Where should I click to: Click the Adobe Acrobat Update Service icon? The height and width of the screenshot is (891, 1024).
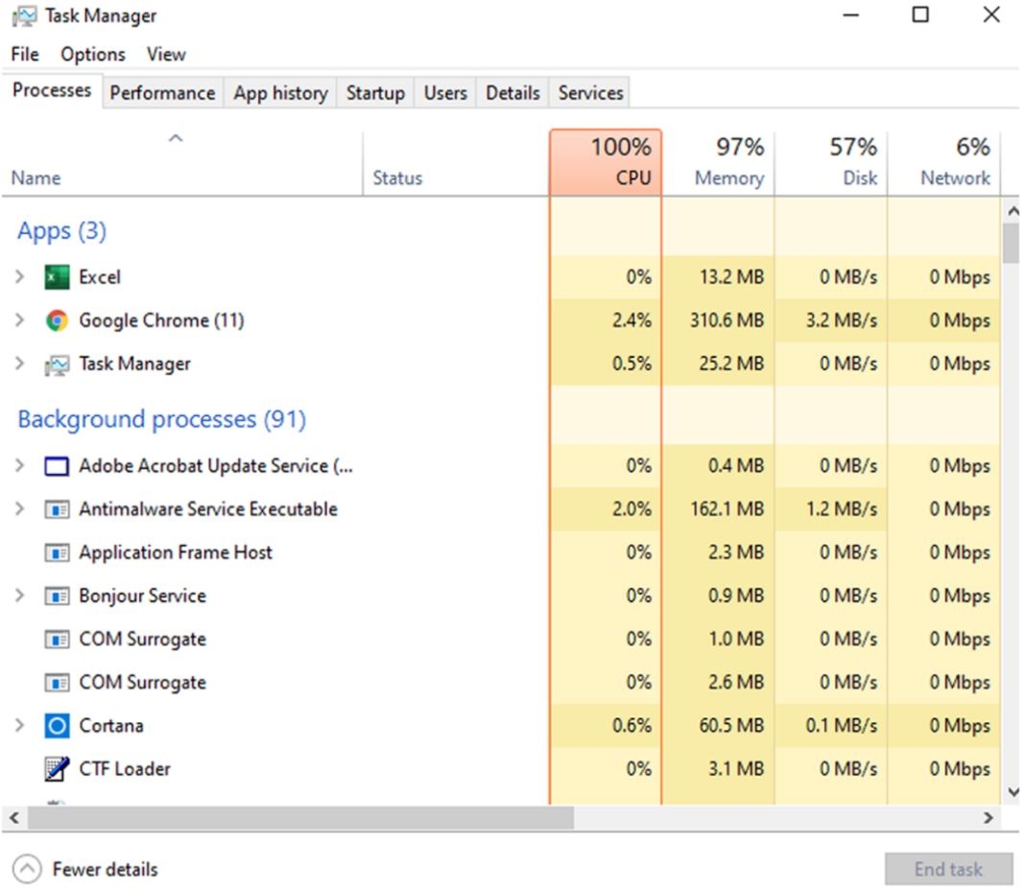click(x=57, y=466)
